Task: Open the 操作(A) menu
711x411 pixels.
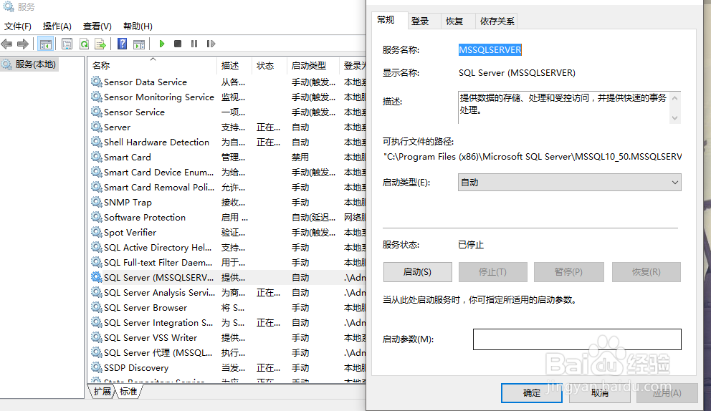Action: (57, 26)
